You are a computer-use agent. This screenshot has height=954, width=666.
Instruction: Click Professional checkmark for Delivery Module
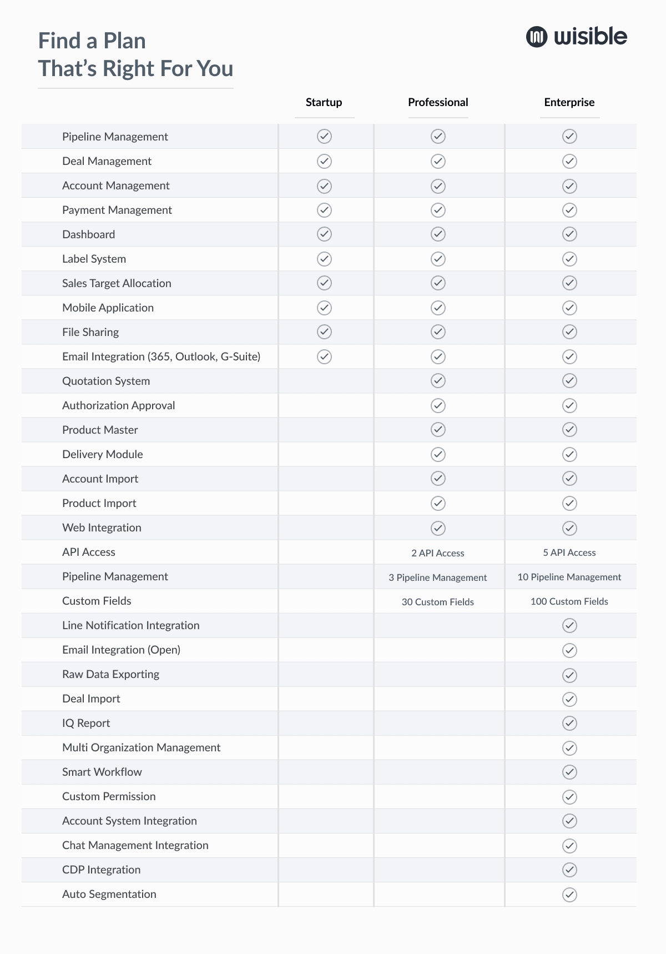click(x=438, y=454)
